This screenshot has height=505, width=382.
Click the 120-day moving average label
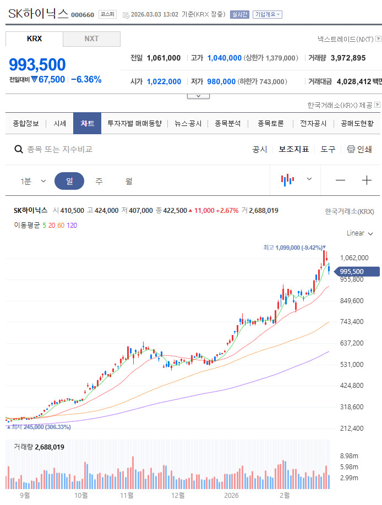click(72, 226)
